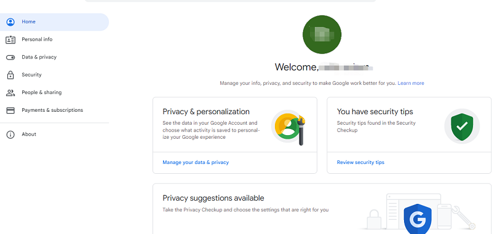Click the blue Google shield illustration
Screen dimensions: 492x234
[x=418, y=219]
